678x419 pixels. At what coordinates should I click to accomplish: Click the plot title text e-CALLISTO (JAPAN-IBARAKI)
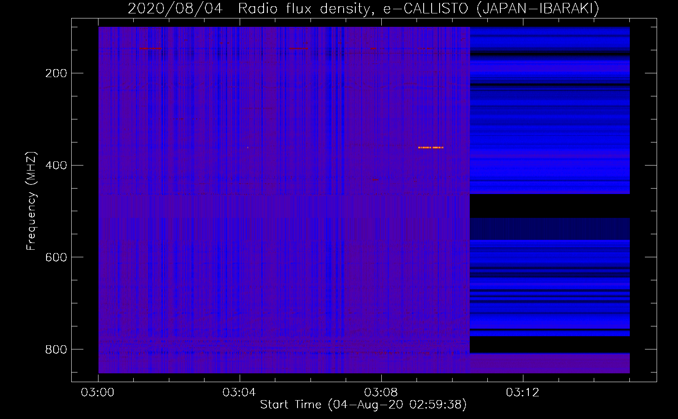491,9
